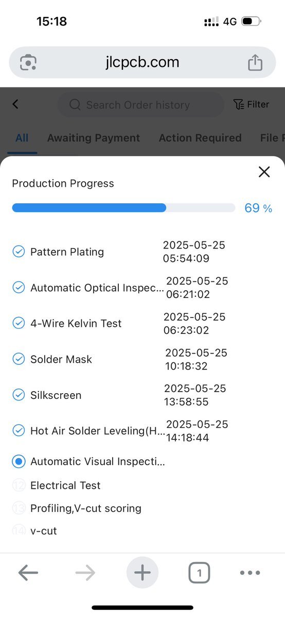Viewport: 285px width, 617px height.
Task: Tap the Solder Mask check mark
Action: (19, 359)
